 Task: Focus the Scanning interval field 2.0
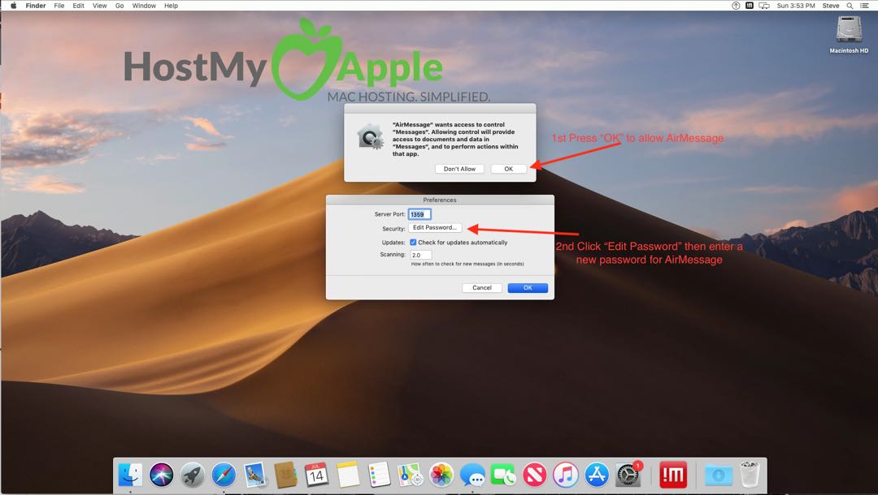pos(421,255)
